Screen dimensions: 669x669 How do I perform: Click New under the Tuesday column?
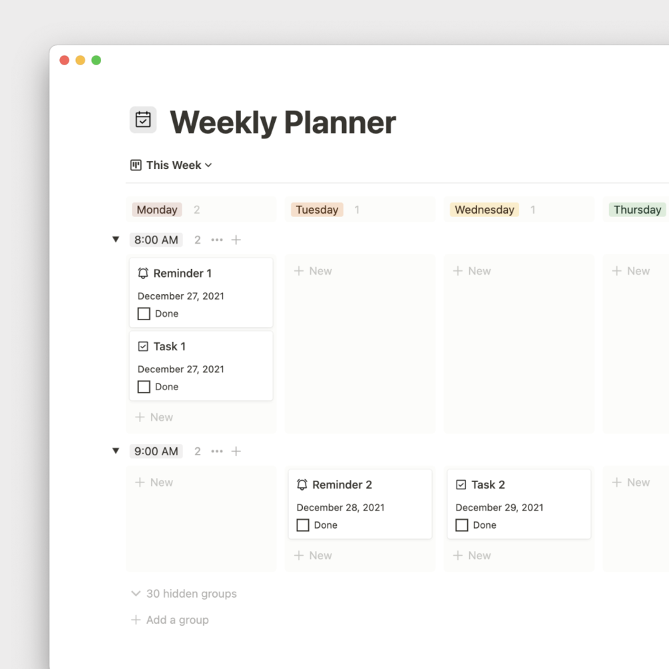pyautogui.click(x=313, y=271)
